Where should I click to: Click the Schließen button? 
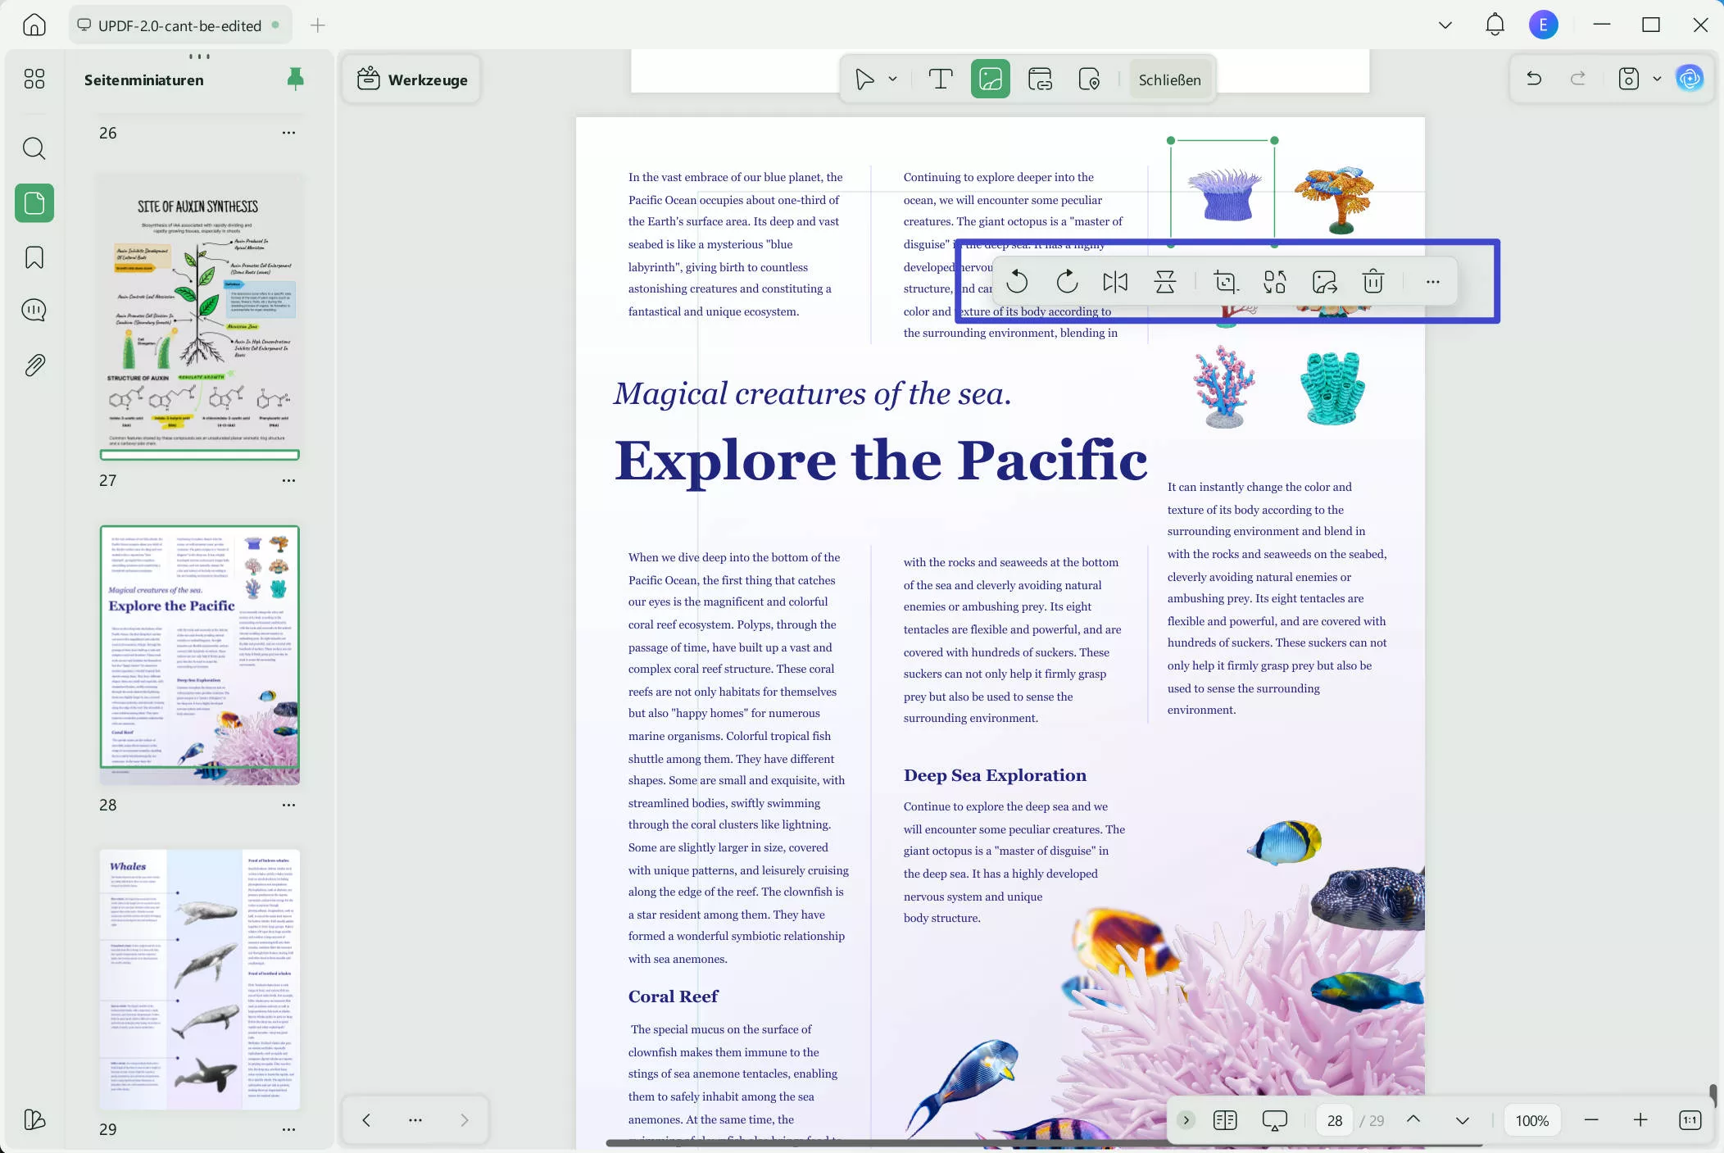tap(1169, 79)
